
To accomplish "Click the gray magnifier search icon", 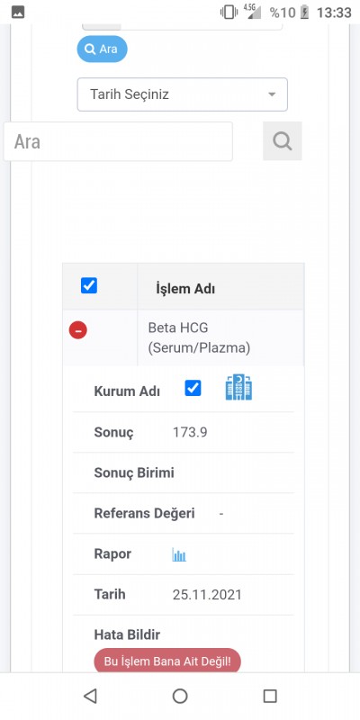I will click(283, 141).
